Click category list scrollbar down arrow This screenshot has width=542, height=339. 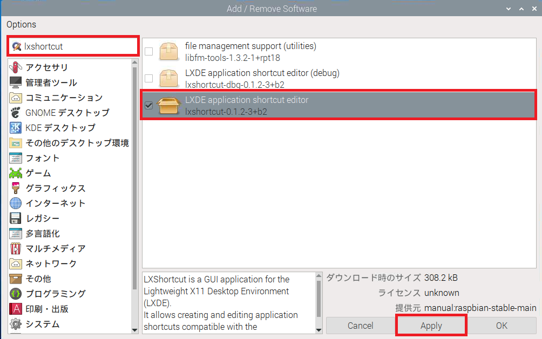135,330
